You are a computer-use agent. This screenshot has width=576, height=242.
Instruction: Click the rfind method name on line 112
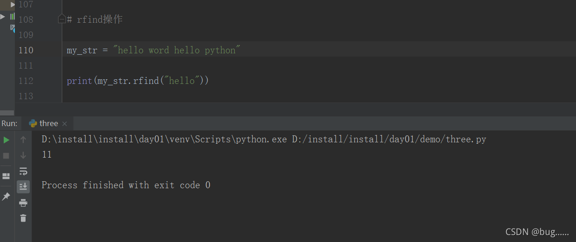pos(146,81)
